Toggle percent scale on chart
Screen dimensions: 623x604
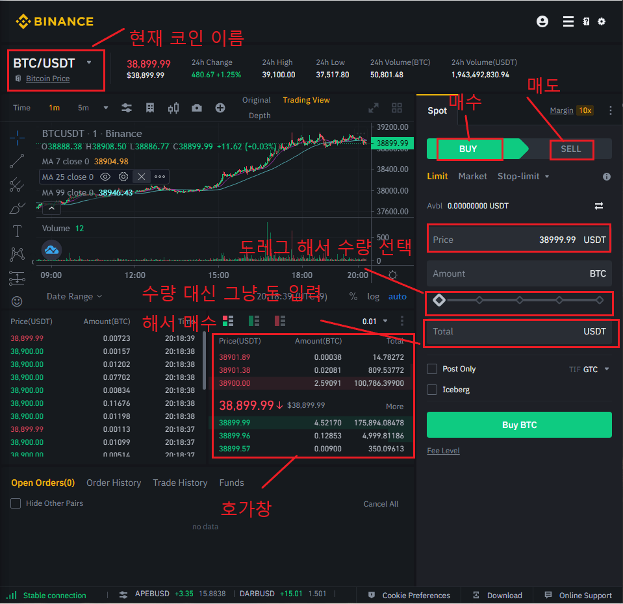[353, 297]
